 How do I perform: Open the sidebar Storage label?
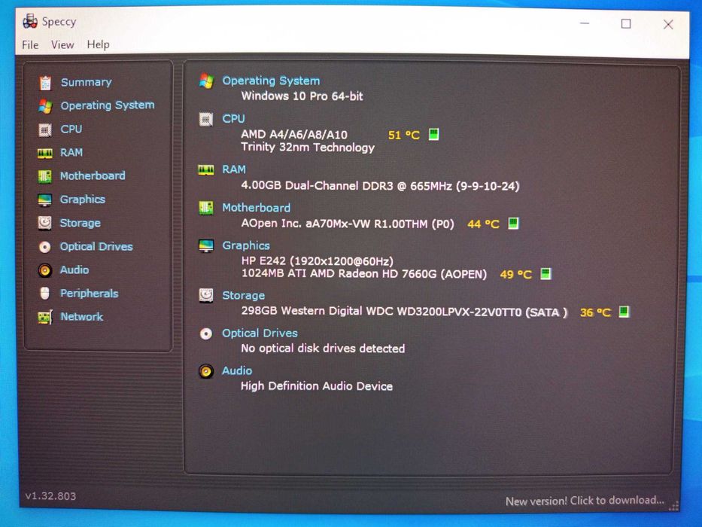coord(81,223)
